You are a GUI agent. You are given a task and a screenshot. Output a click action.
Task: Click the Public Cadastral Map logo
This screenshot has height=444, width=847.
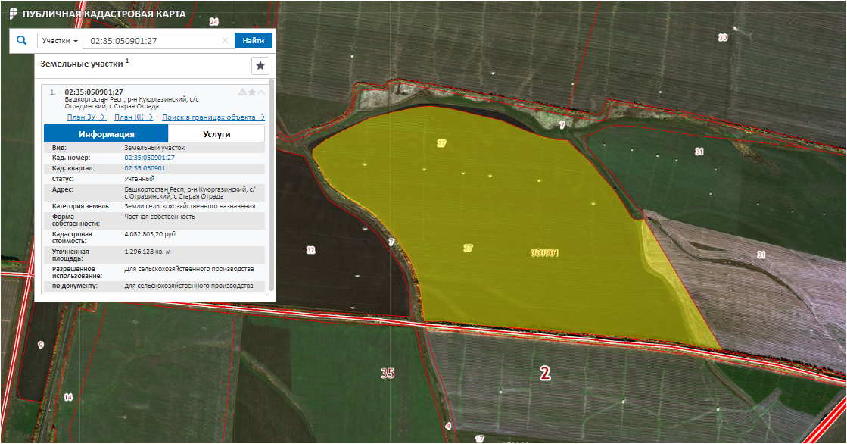pos(12,14)
